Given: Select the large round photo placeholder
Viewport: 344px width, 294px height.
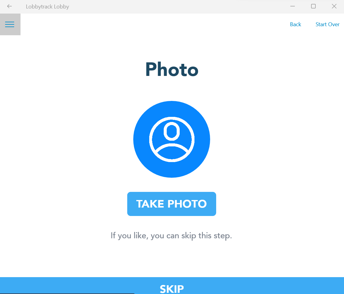Looking at the screenshot, I should (x=172, y=139).
